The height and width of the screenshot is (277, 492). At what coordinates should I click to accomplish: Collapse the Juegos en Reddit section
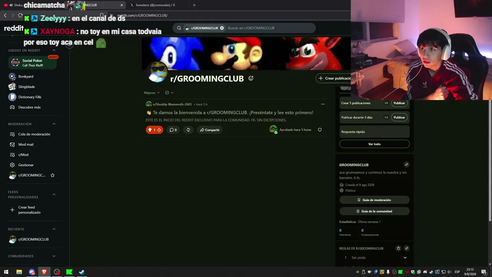click(x=54, y=50)
